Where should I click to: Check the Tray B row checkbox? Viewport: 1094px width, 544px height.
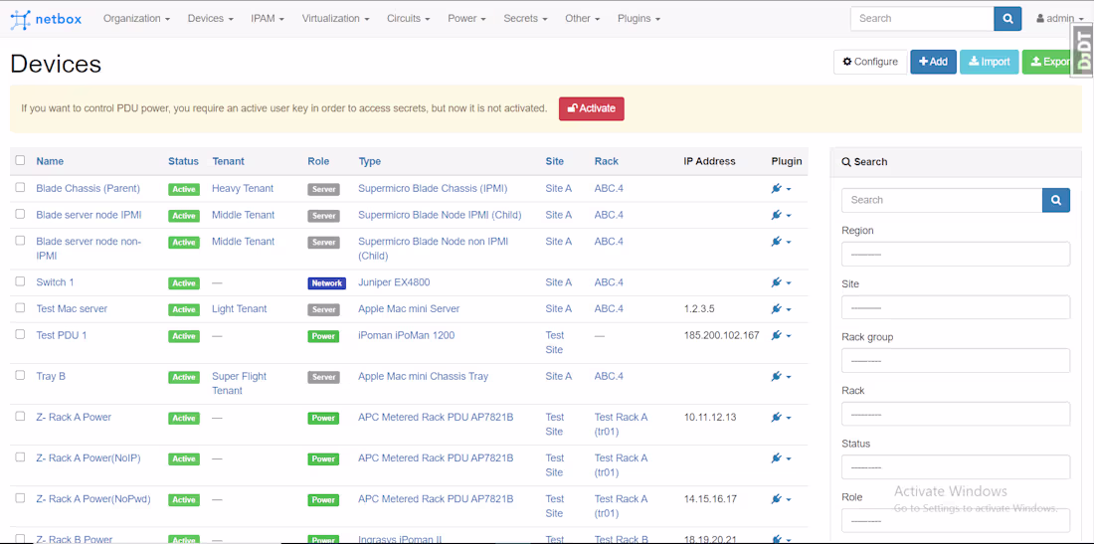pos(20,376)
